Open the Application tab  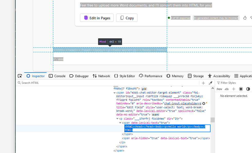tap(243, 76)
